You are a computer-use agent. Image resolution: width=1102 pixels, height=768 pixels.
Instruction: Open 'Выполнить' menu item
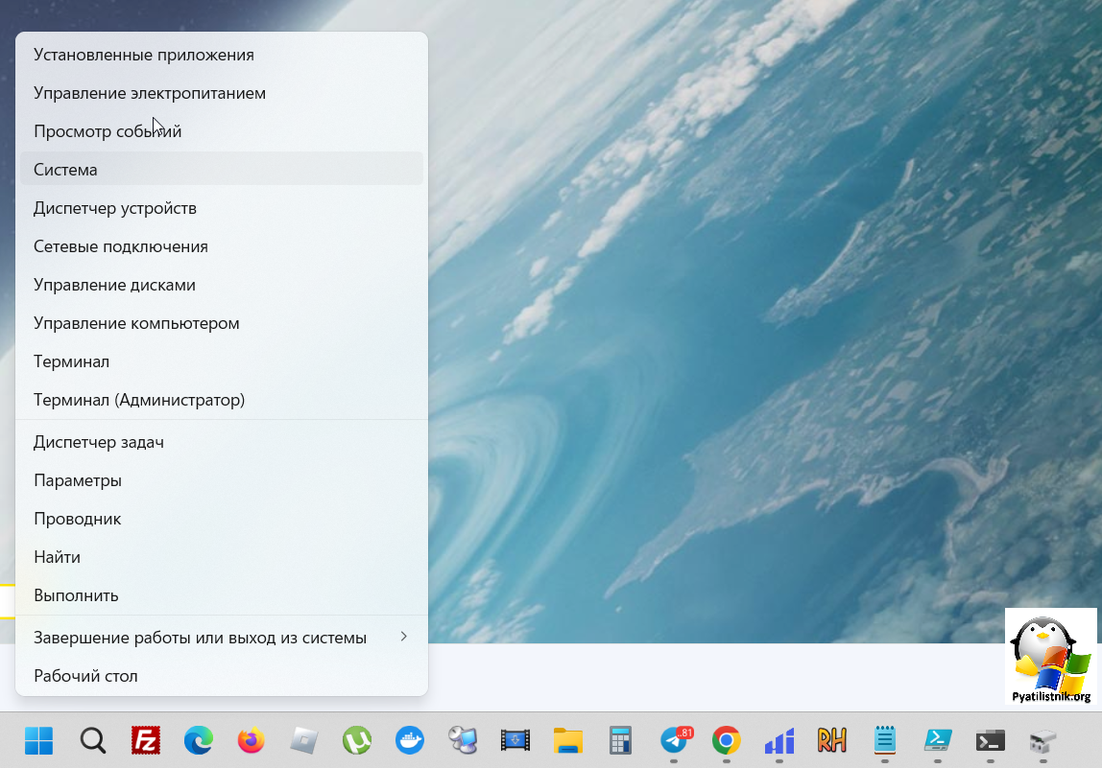pyautogui.click(x=222, y=595)
